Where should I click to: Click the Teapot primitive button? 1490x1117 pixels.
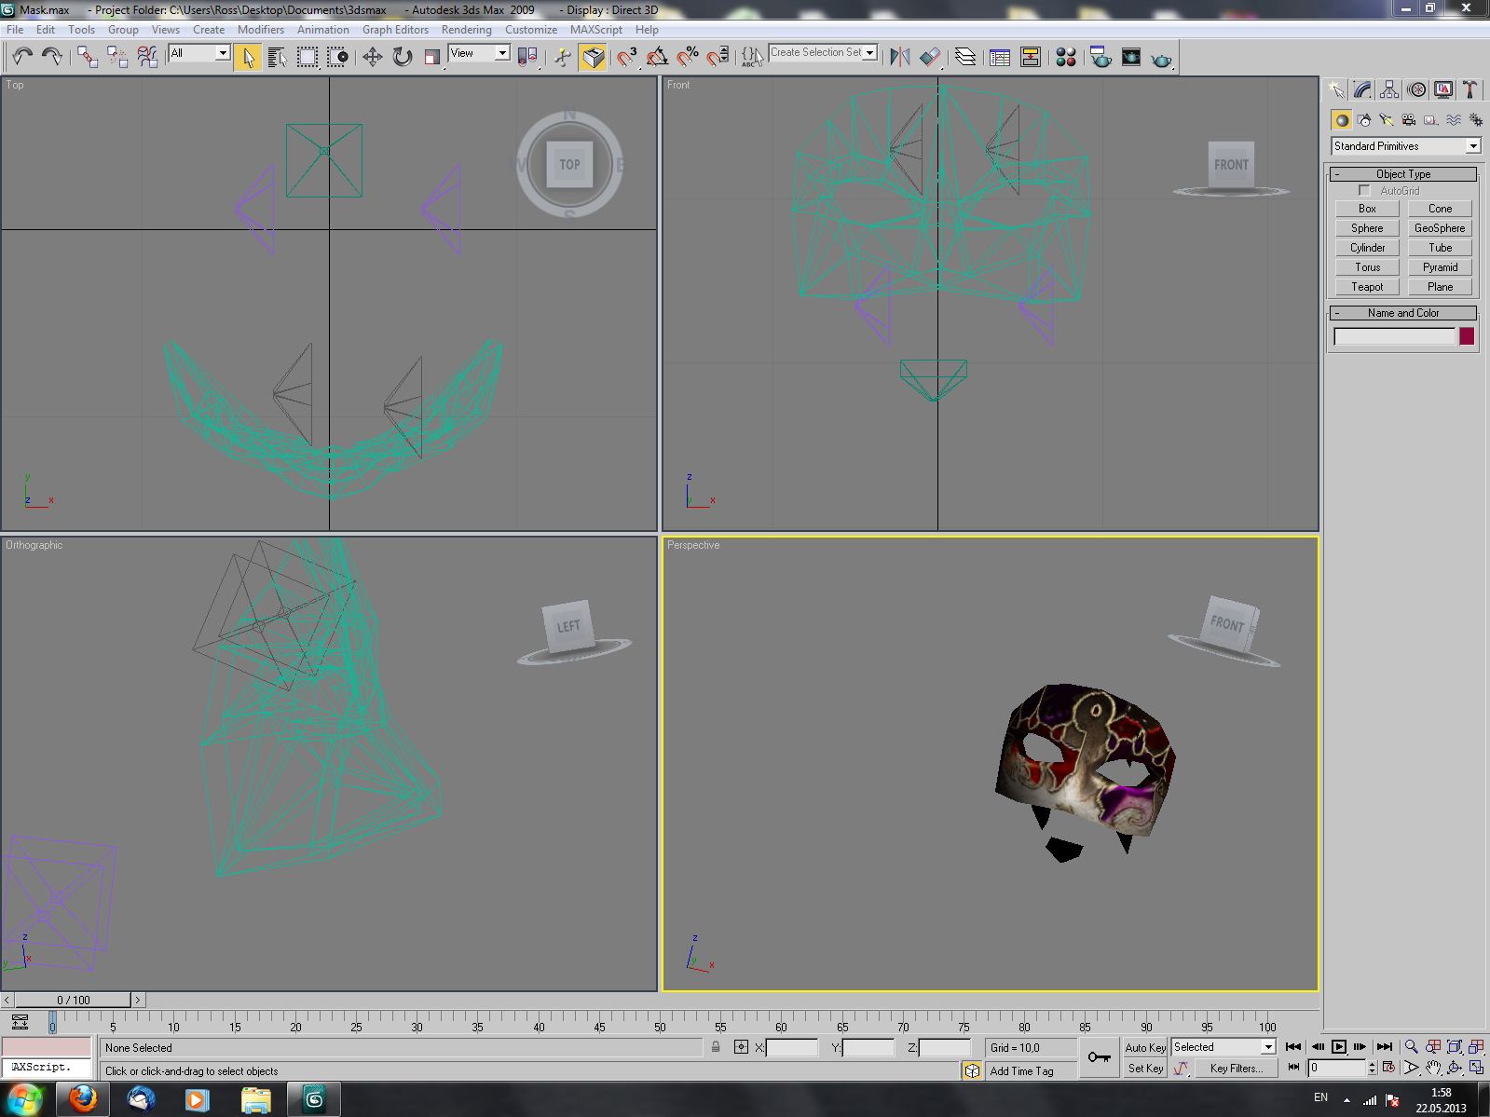[x=1367, y=287]
